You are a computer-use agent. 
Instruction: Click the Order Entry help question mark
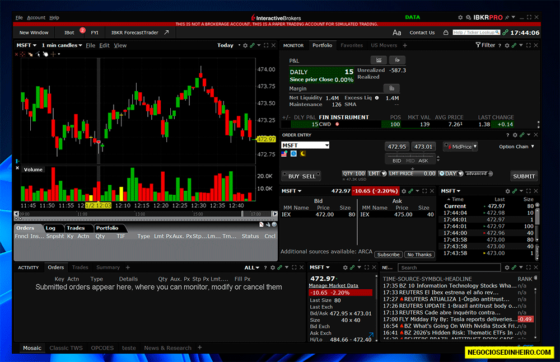(x=507, y=135)
